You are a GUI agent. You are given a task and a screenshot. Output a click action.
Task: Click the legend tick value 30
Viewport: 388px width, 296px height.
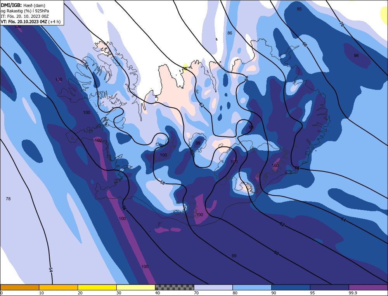coord(119,293)
